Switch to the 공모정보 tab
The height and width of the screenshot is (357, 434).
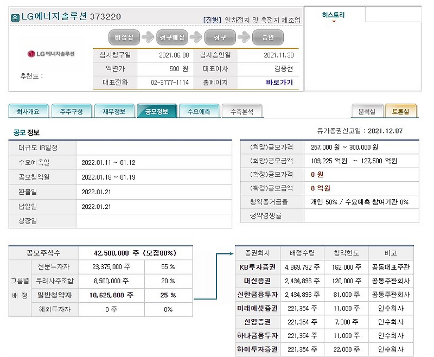(157, 111)
